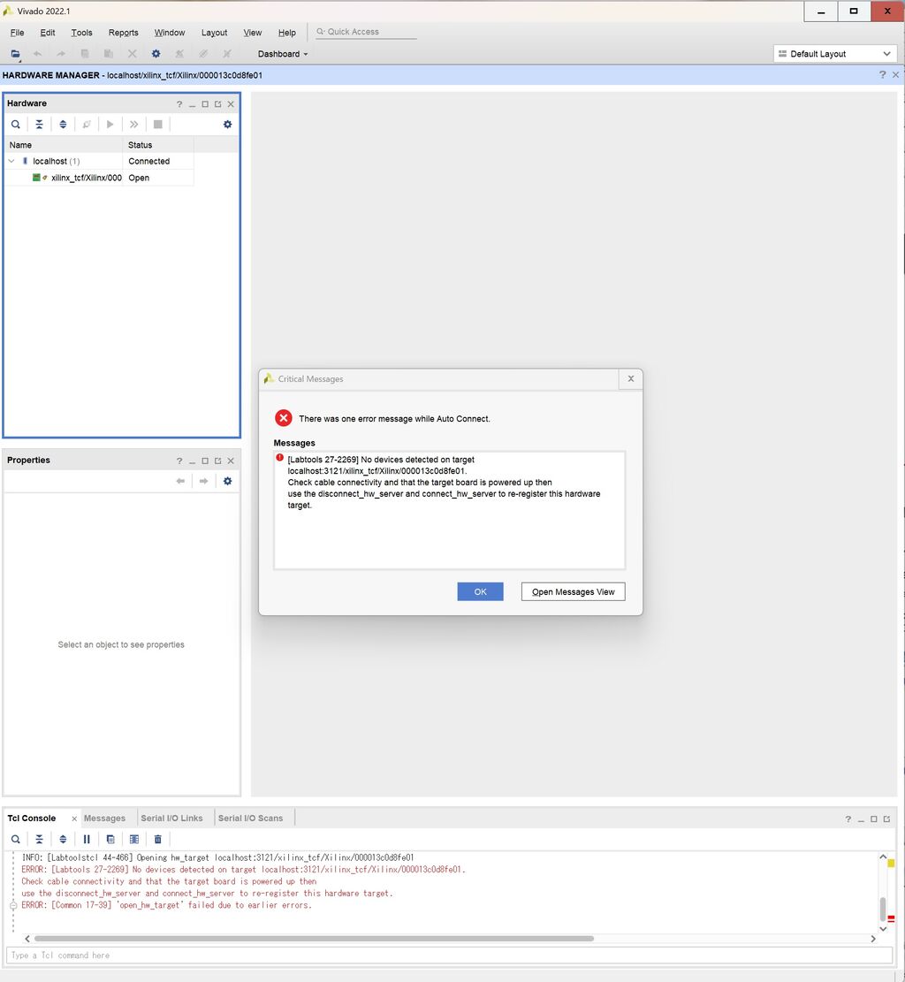Open help for the Hardware panel
The image size is (905, 982).
tap(179, 104)
